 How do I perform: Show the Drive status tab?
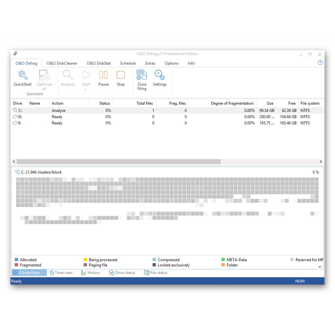(x=122, y=273)
